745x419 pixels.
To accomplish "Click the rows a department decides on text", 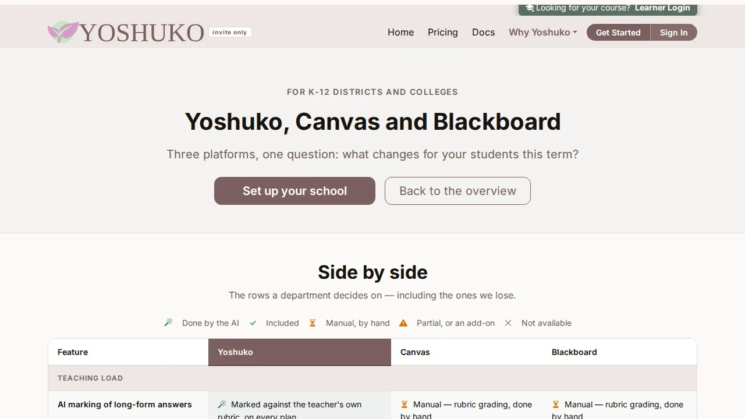I will click(x=372, y=296).
